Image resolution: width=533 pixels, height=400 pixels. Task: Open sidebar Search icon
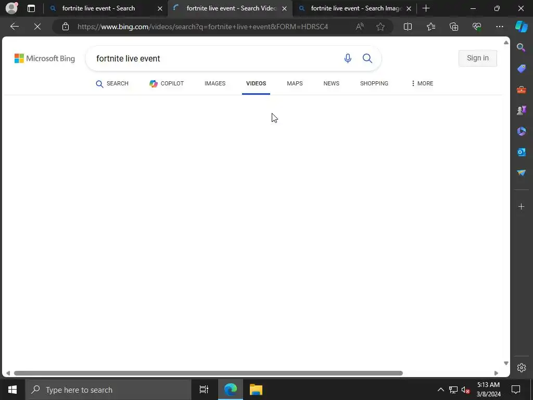(521, 47)
